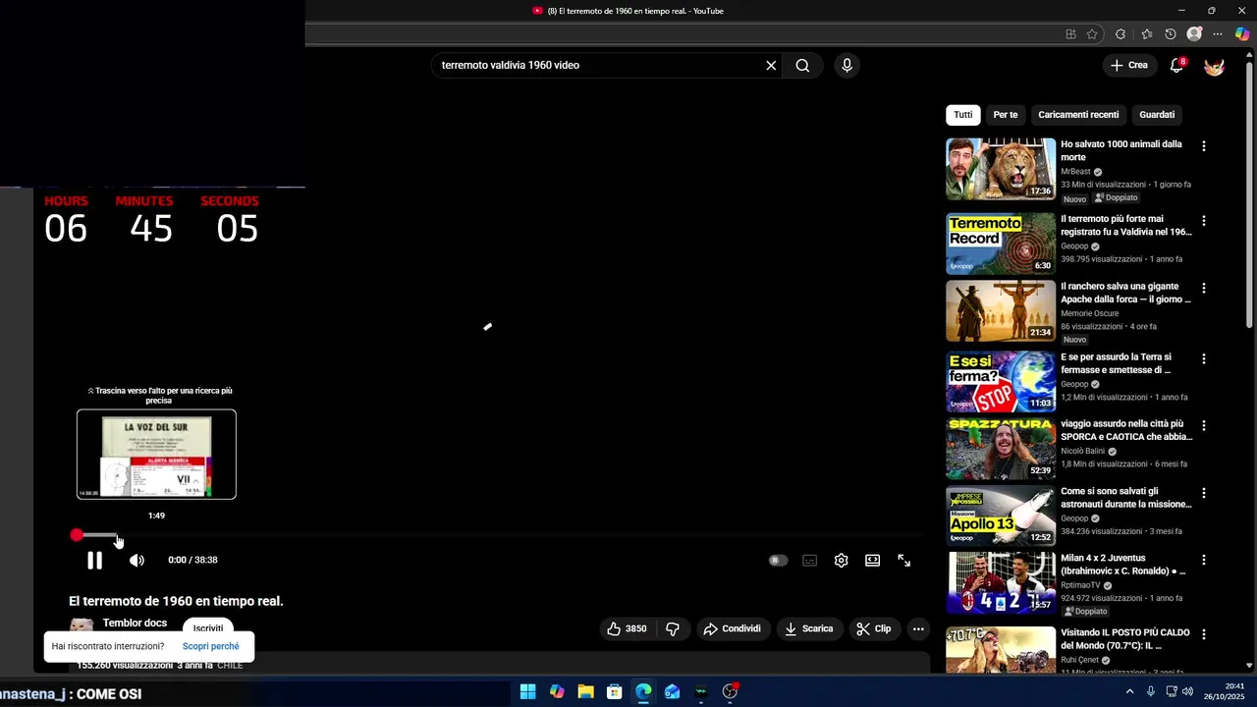
Task: Like the video with 3850 likes
Action: 627,628
